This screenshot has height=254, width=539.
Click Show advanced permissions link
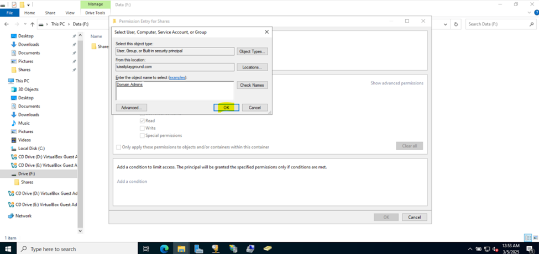[x=397, y=83]
